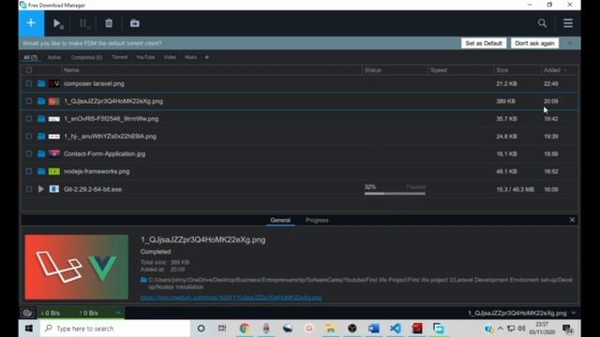The image size is (600, 337).
Task: Open Microsoft Word from the taskbar
Action: tap(373, 329)
